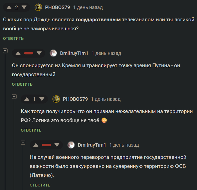Downvote DmitruyTim1's comment about Кремля sponsorship

tap(39, 53)
